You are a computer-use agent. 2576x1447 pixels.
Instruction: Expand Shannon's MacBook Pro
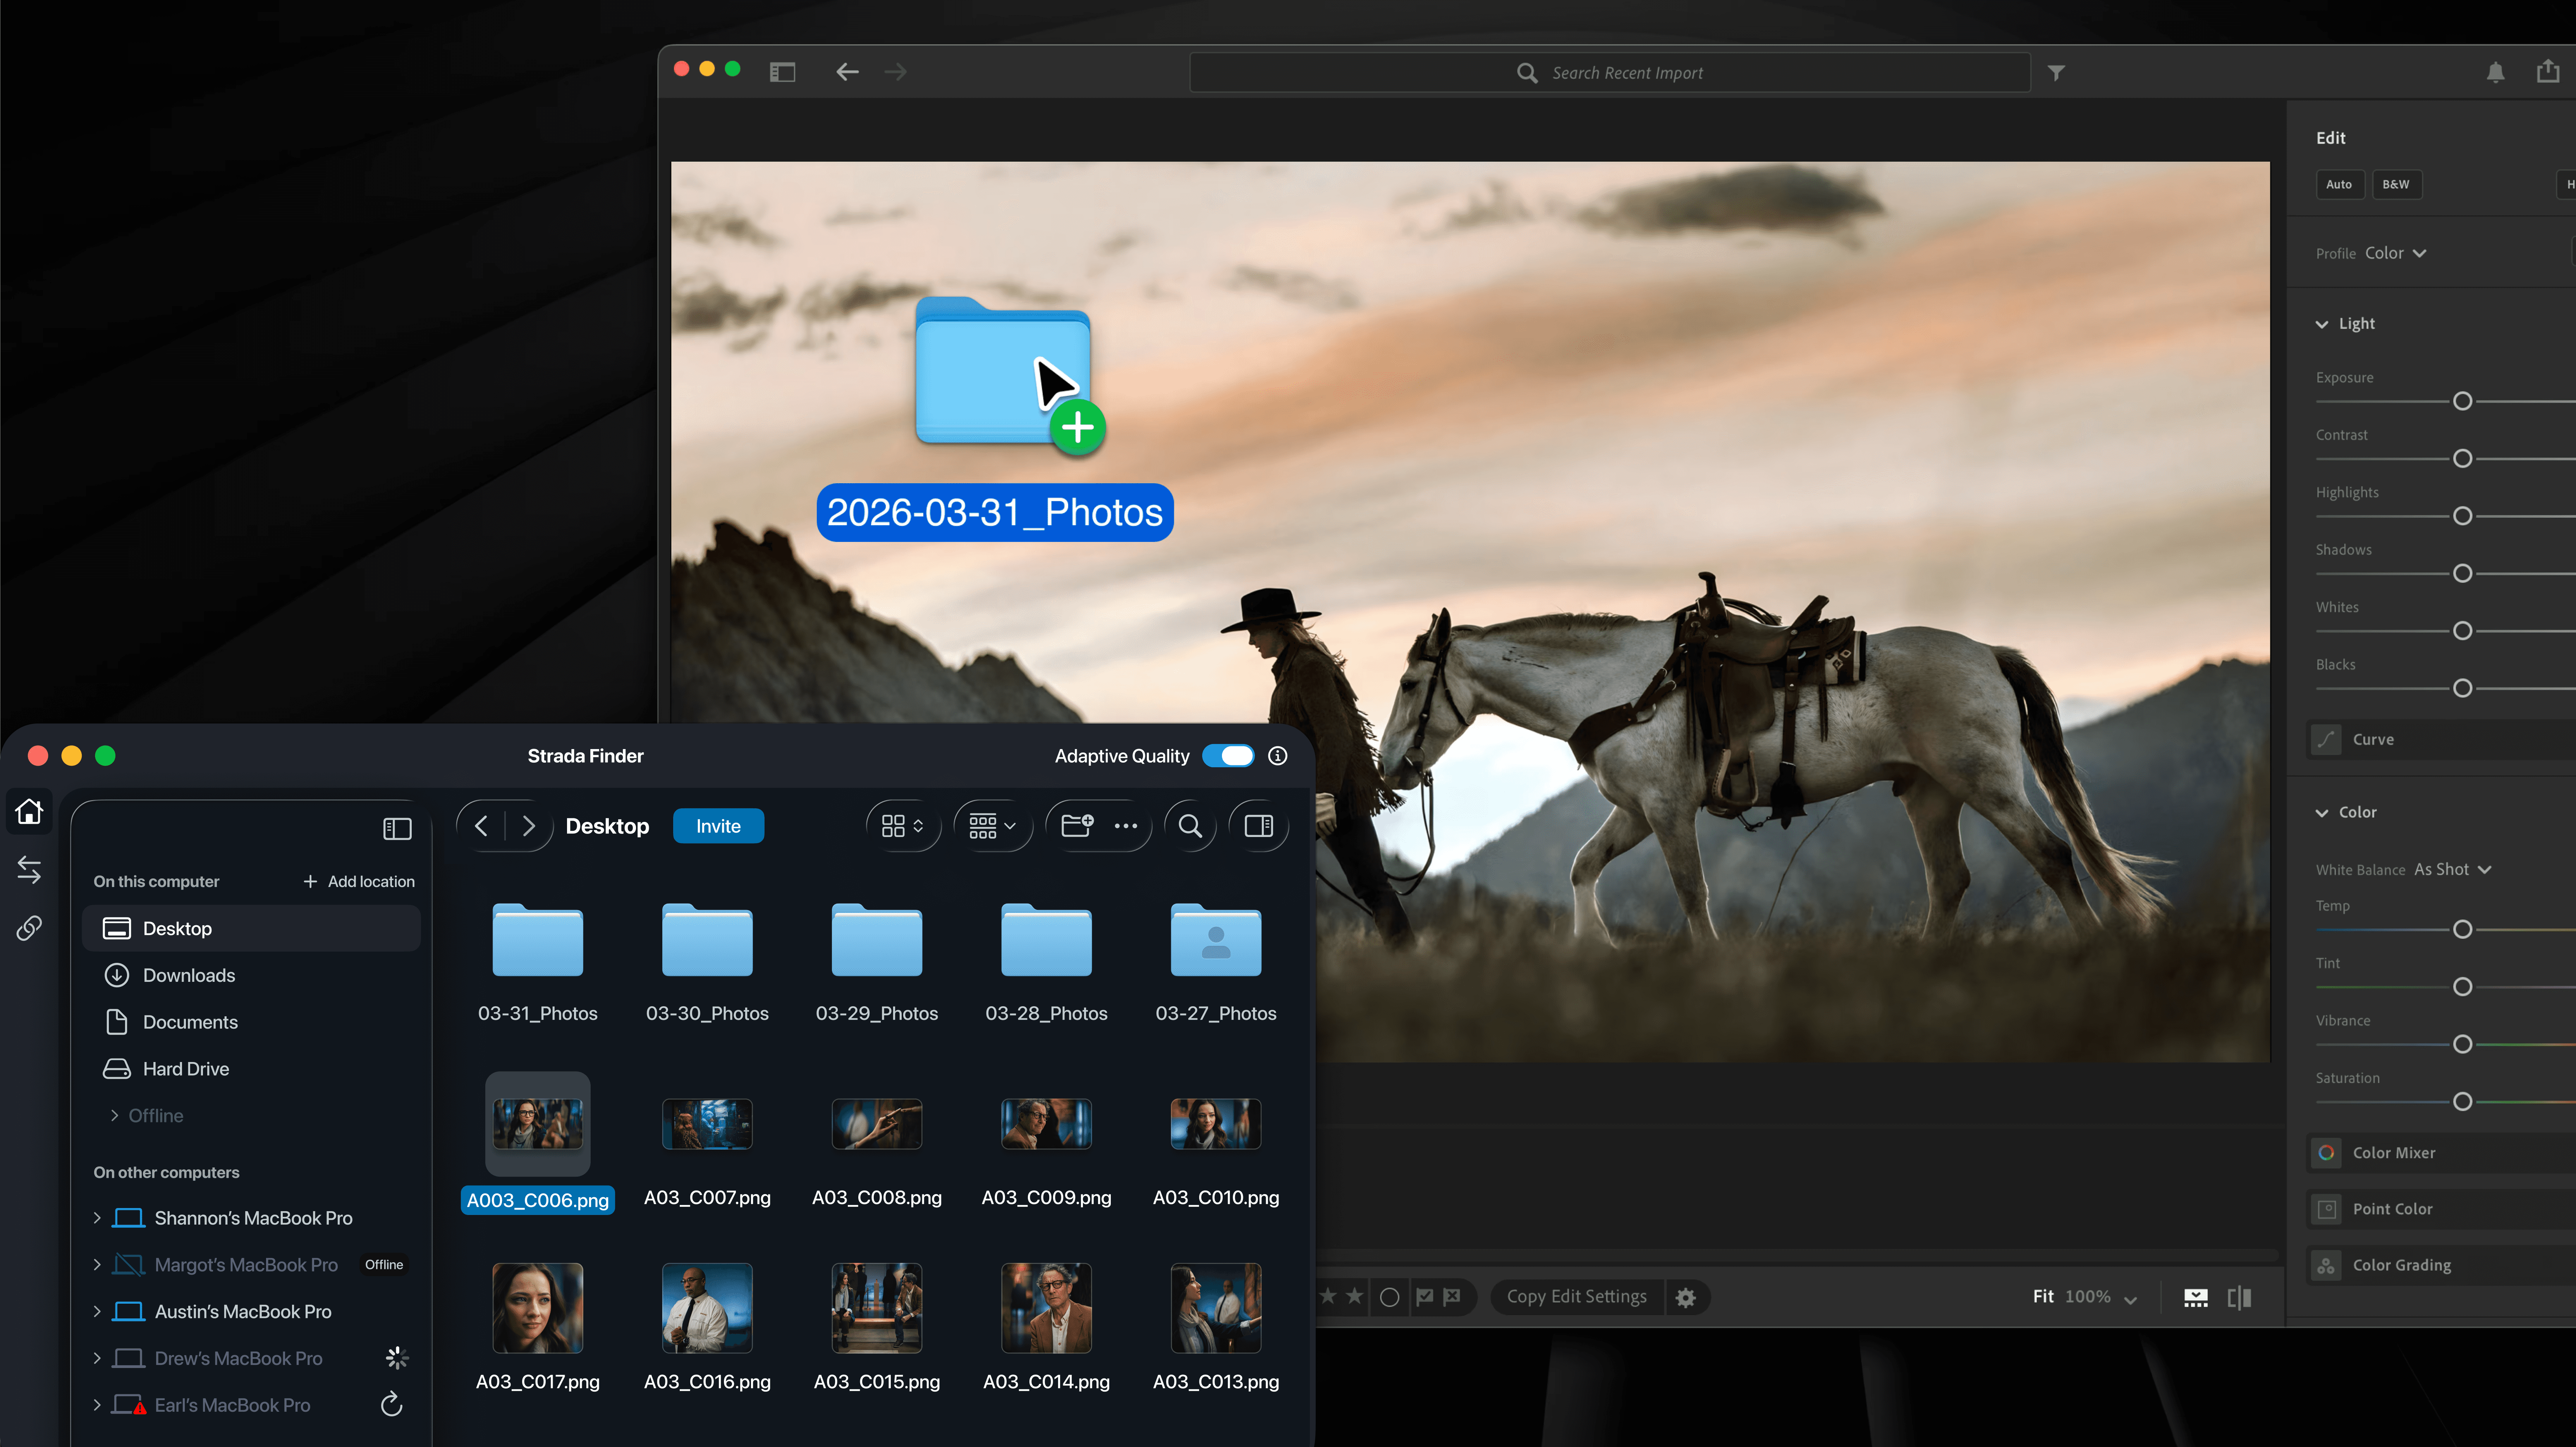pos(97,1218)
